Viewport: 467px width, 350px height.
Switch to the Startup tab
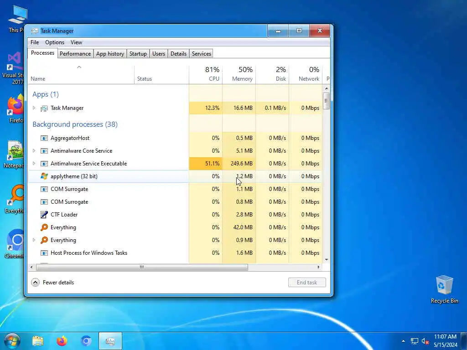[138, 54]
